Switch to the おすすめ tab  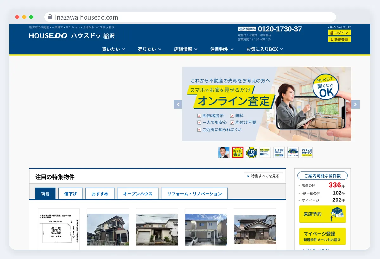click(100, 193)
